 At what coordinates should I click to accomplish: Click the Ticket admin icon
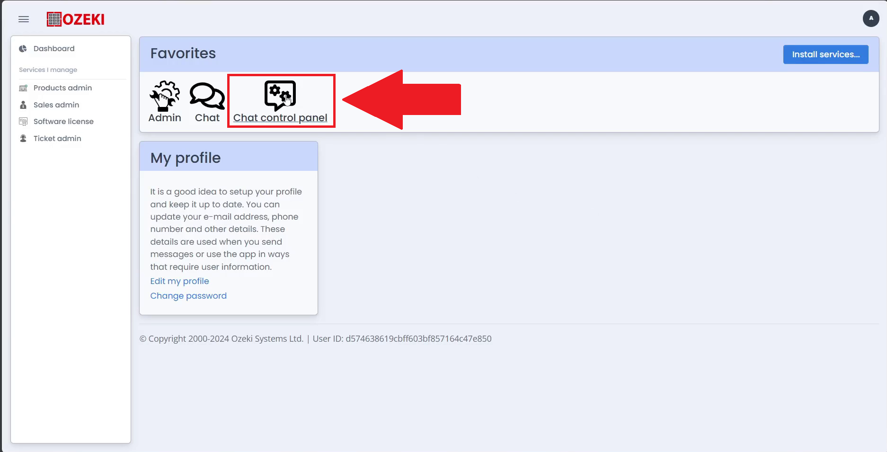tap(23, 139)
